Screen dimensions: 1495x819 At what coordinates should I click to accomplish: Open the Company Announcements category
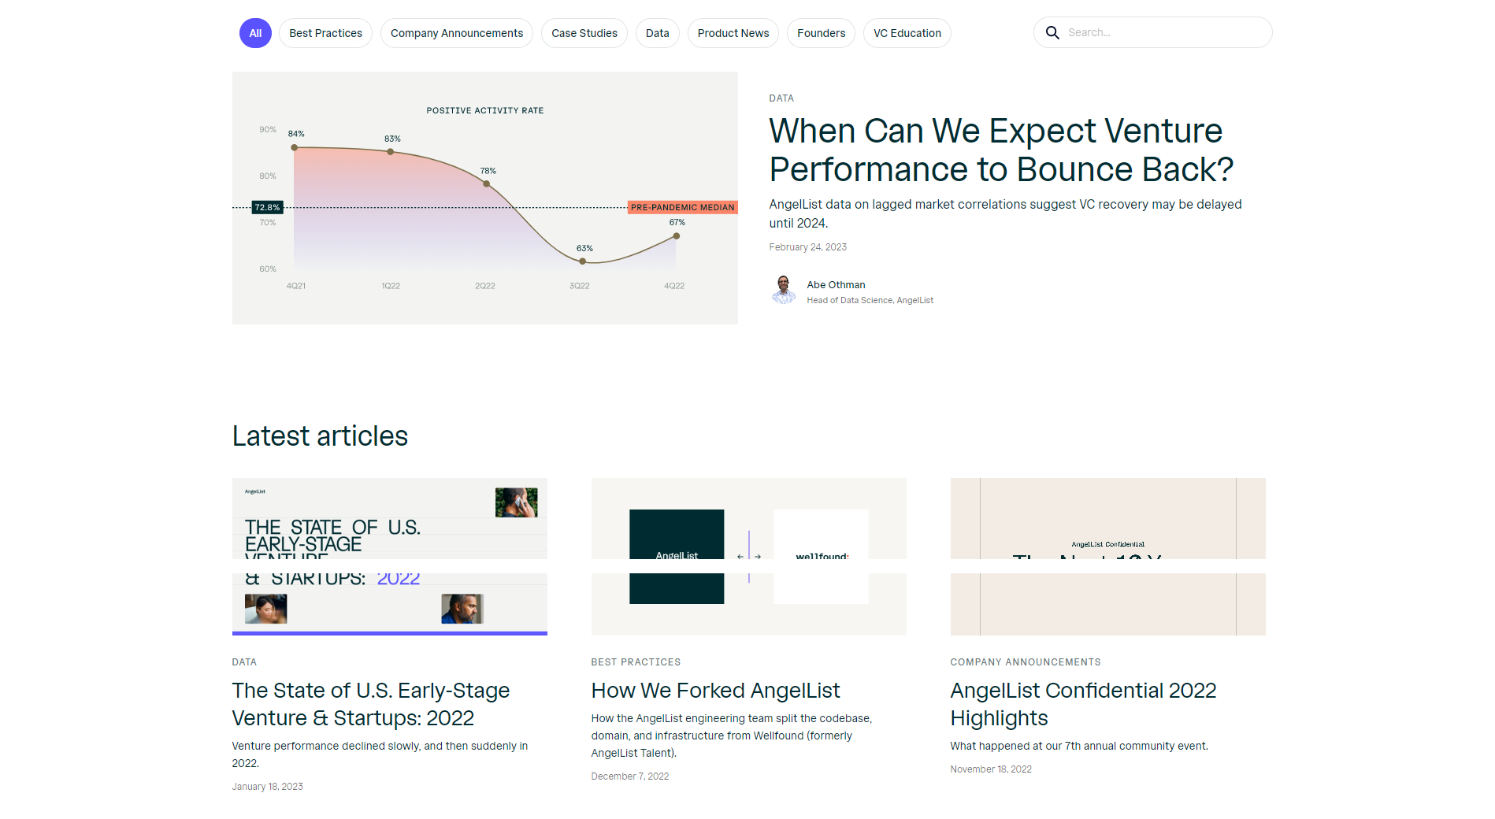[457, 33]
